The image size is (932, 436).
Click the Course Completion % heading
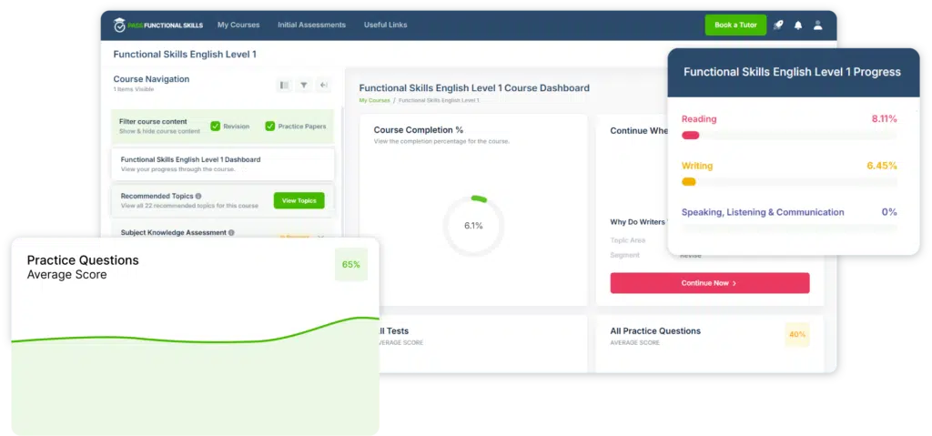419,129
